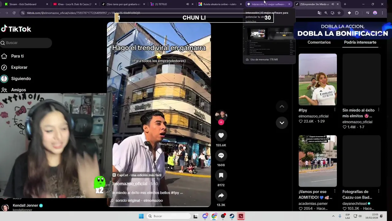
Task: Click the TikTok logo
Action: [16, 29]
